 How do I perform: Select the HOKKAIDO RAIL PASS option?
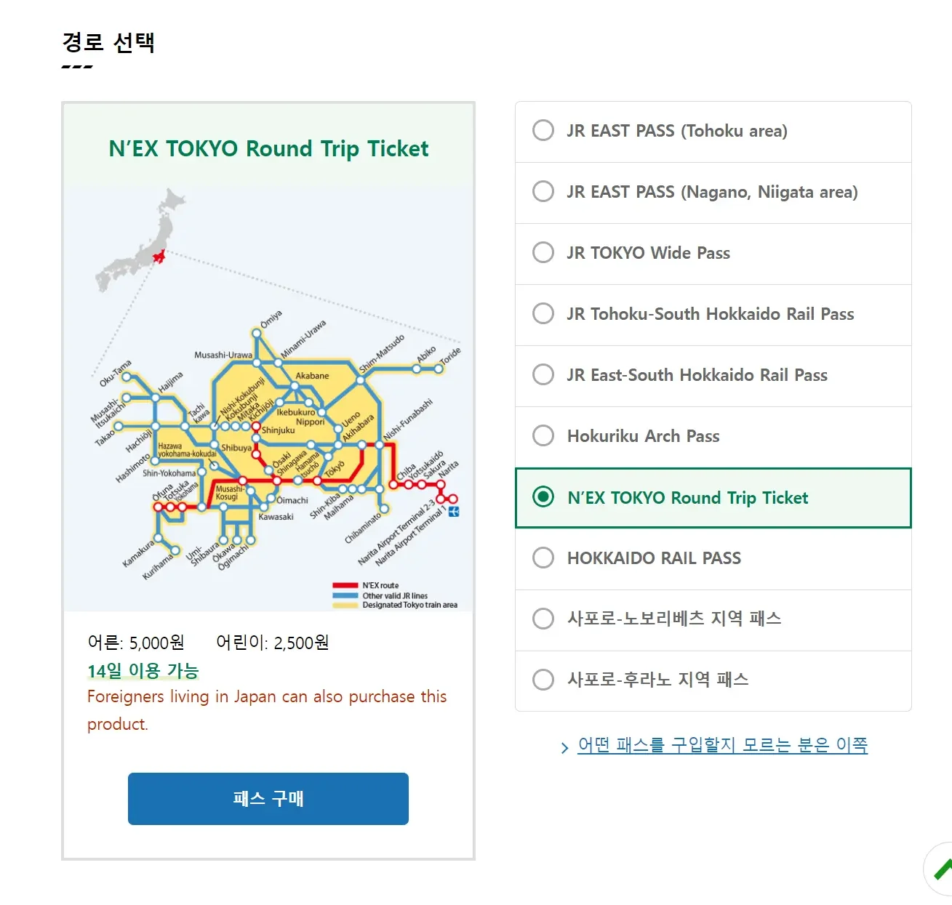point(543,558)
